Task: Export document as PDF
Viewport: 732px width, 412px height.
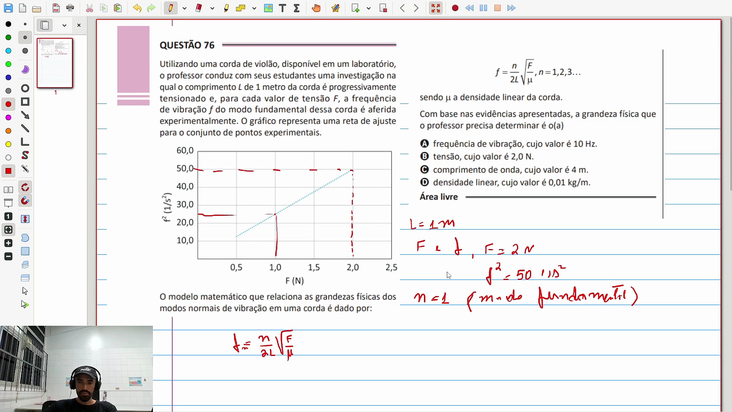Action: tap(56, 8)
